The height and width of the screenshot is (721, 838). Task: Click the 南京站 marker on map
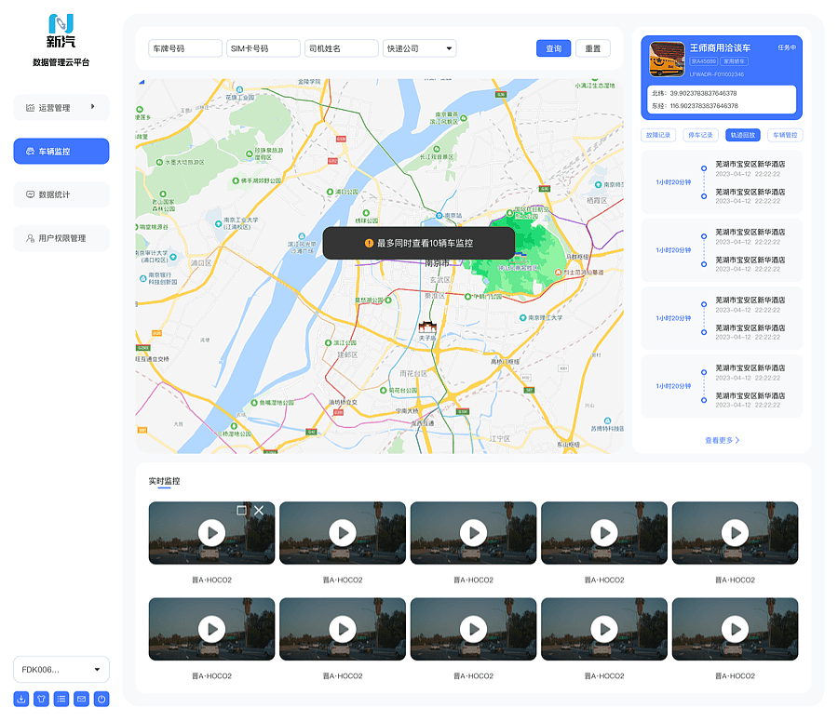click(x=439, y=215)
